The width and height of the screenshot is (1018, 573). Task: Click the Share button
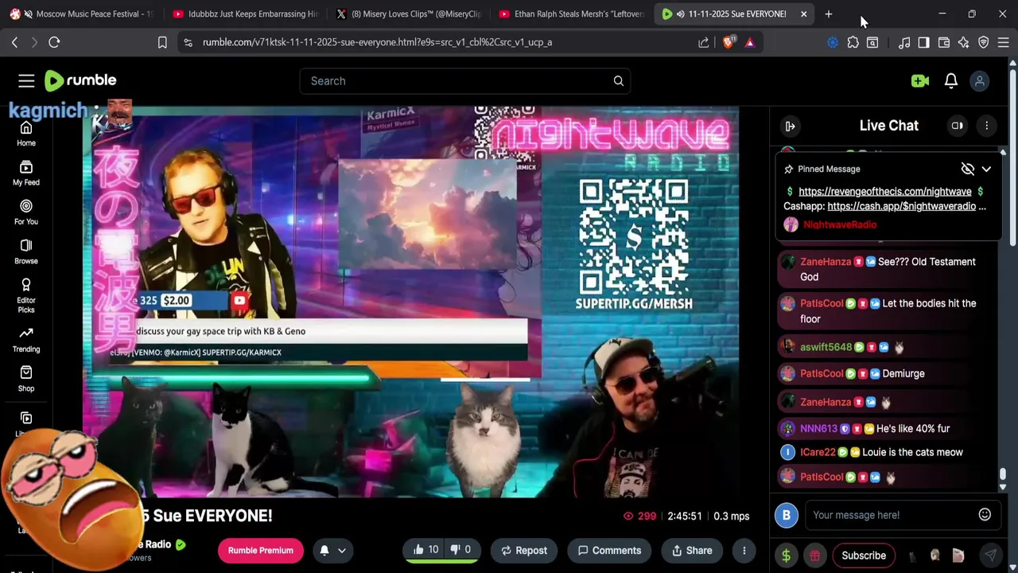pyautogui.click(x=692, y=550)
